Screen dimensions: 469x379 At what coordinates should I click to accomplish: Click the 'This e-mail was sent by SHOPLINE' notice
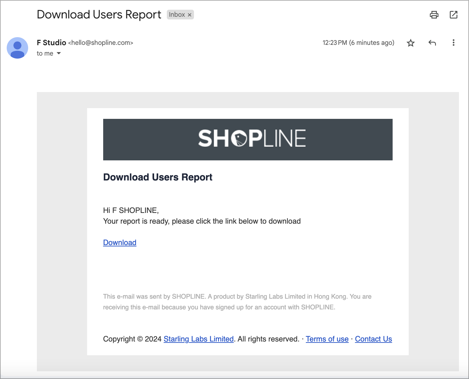237,302
